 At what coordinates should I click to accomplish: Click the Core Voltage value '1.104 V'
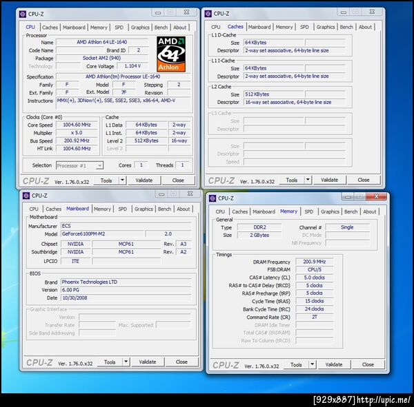tap(132, 66)
